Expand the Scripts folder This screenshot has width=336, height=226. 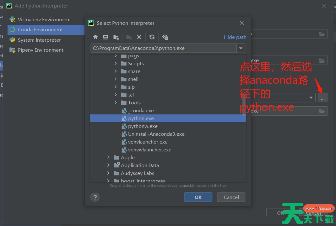pyautogui.click(x=116, y=63)
